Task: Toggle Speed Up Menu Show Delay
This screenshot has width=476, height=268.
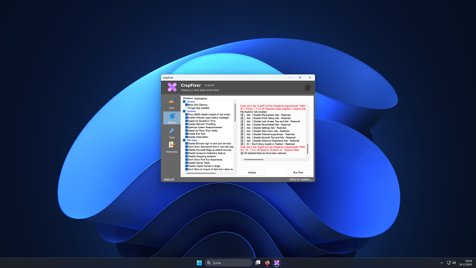Action: [187, 131]
